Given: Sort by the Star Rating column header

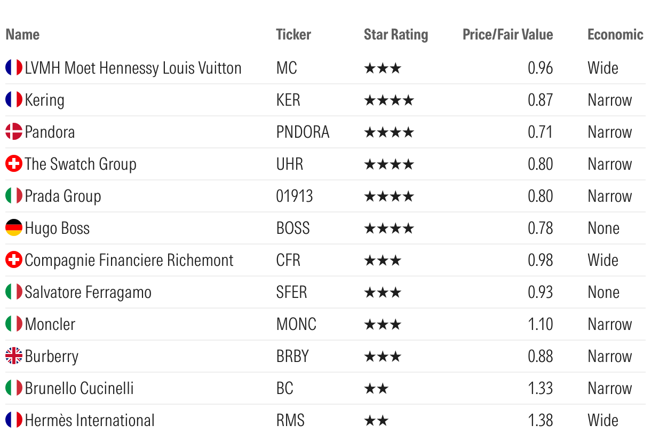Looking at the screenshot, I should tap(396, 35).
